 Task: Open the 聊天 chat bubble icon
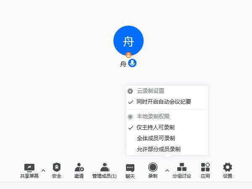[130, 168]
